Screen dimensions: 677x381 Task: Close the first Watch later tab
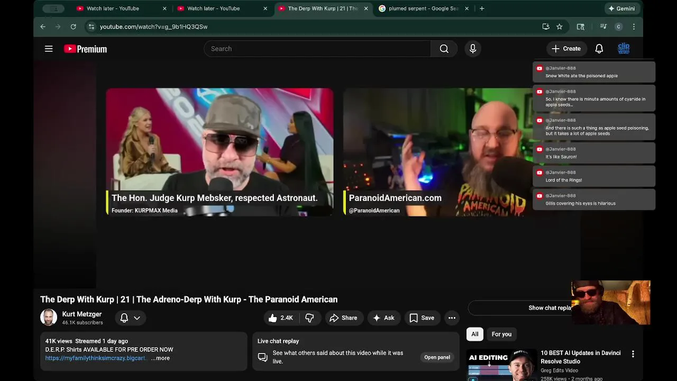click(x=164, y=8)
